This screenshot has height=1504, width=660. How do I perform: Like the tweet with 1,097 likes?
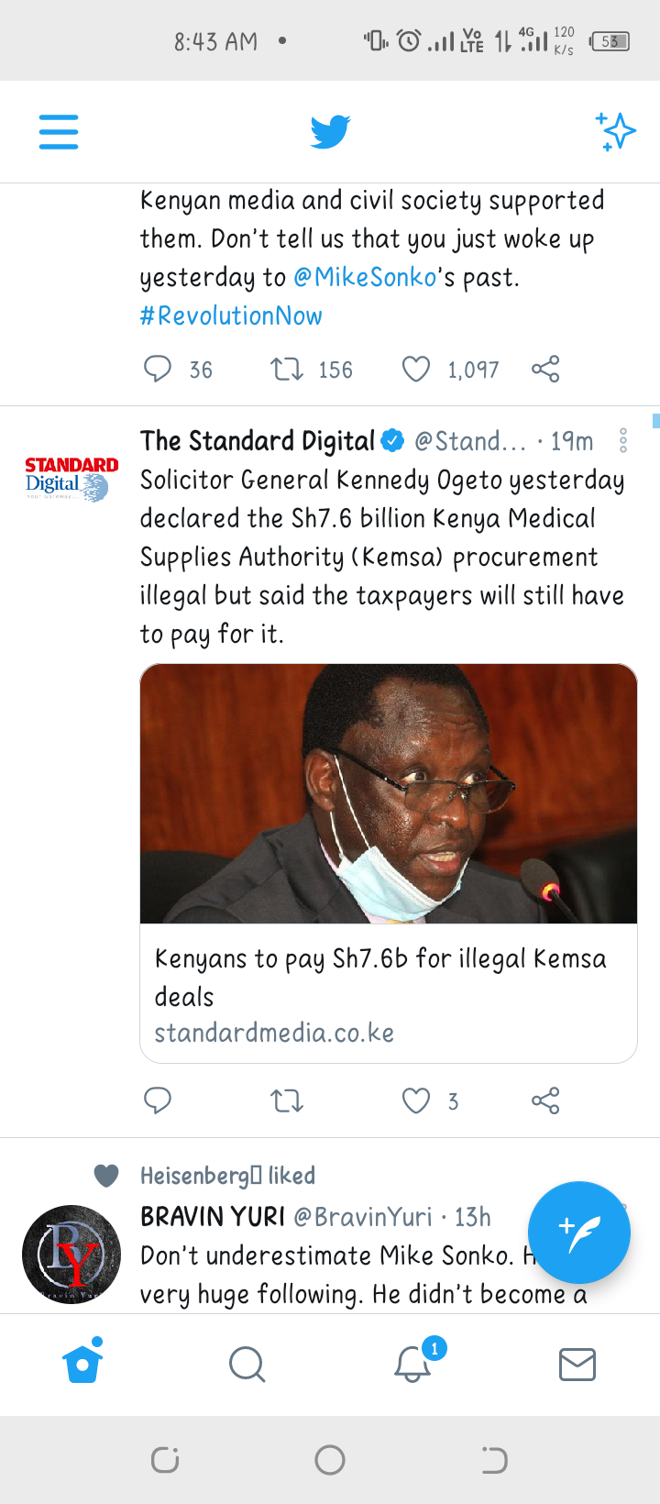click(x=416, y=370)
